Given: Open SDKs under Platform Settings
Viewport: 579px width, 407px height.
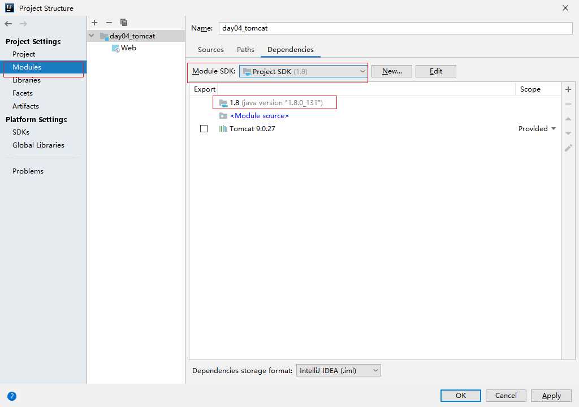Looking at the screenshot, I should pos(21,132).
